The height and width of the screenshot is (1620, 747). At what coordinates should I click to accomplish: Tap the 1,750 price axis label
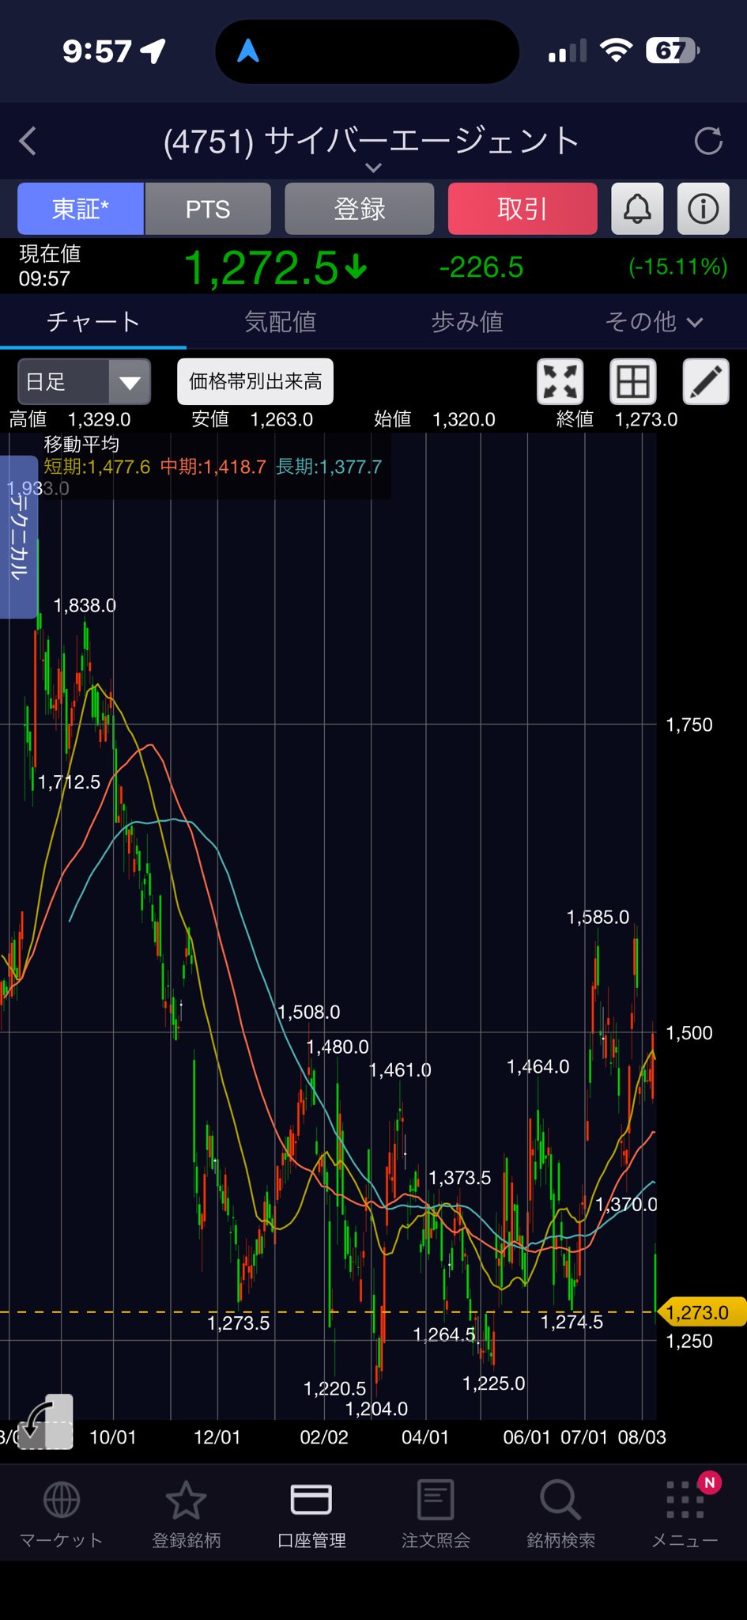689,725
